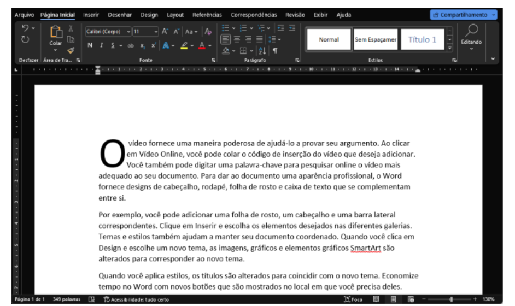The height and width of the screenshot is (306, 515).
Task: Cut the selection with the scissors icon
Action: point(71,28)
